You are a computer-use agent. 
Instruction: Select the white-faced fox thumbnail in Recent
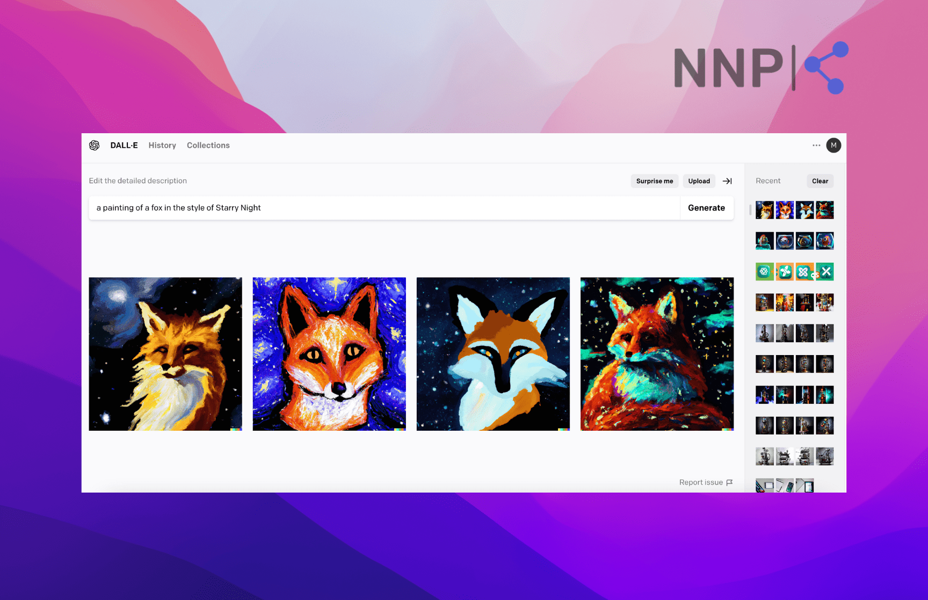(804, 210)
